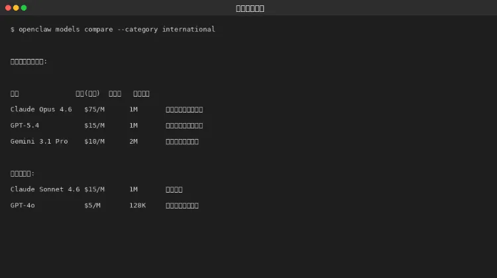Click the terminal window title text
497x278 pixels.
pyautogui.click(x=250, y=9)
